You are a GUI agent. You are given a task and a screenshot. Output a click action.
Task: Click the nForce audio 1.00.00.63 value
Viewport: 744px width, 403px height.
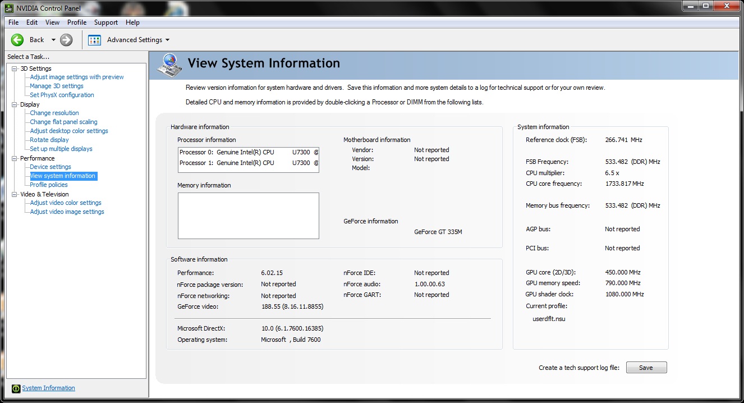point(430,284)
